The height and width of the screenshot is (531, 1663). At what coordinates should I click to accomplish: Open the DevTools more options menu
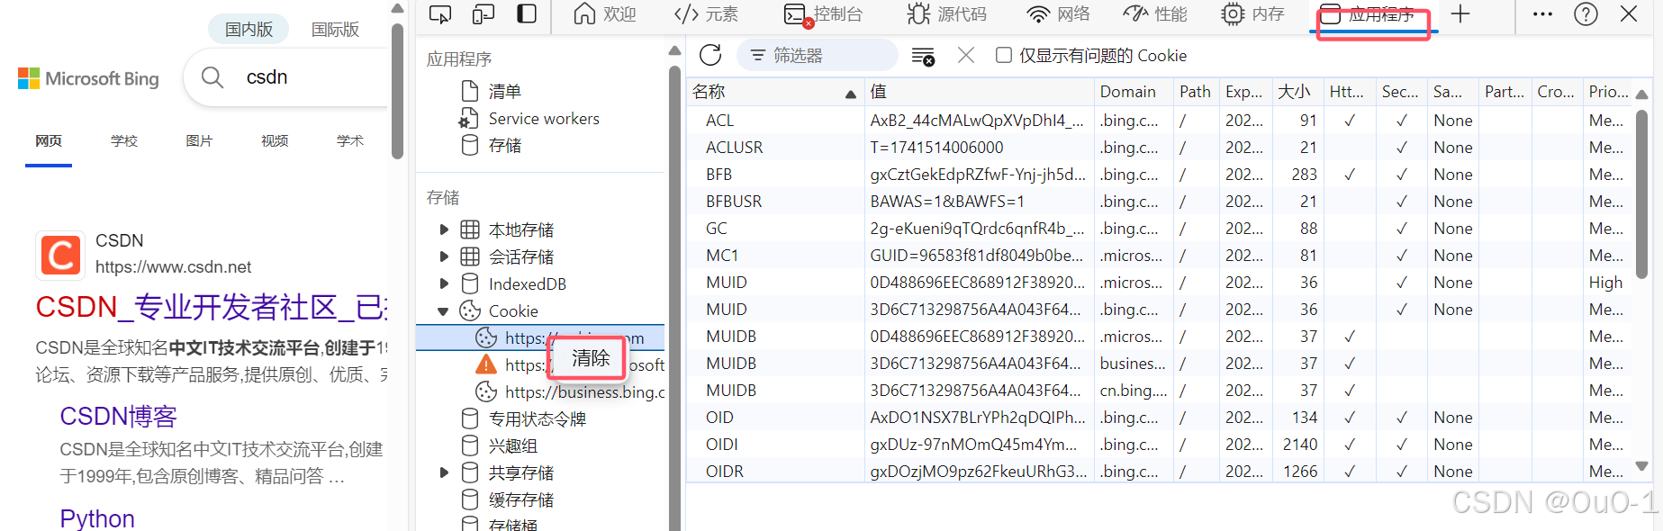tap(1542, 14)
